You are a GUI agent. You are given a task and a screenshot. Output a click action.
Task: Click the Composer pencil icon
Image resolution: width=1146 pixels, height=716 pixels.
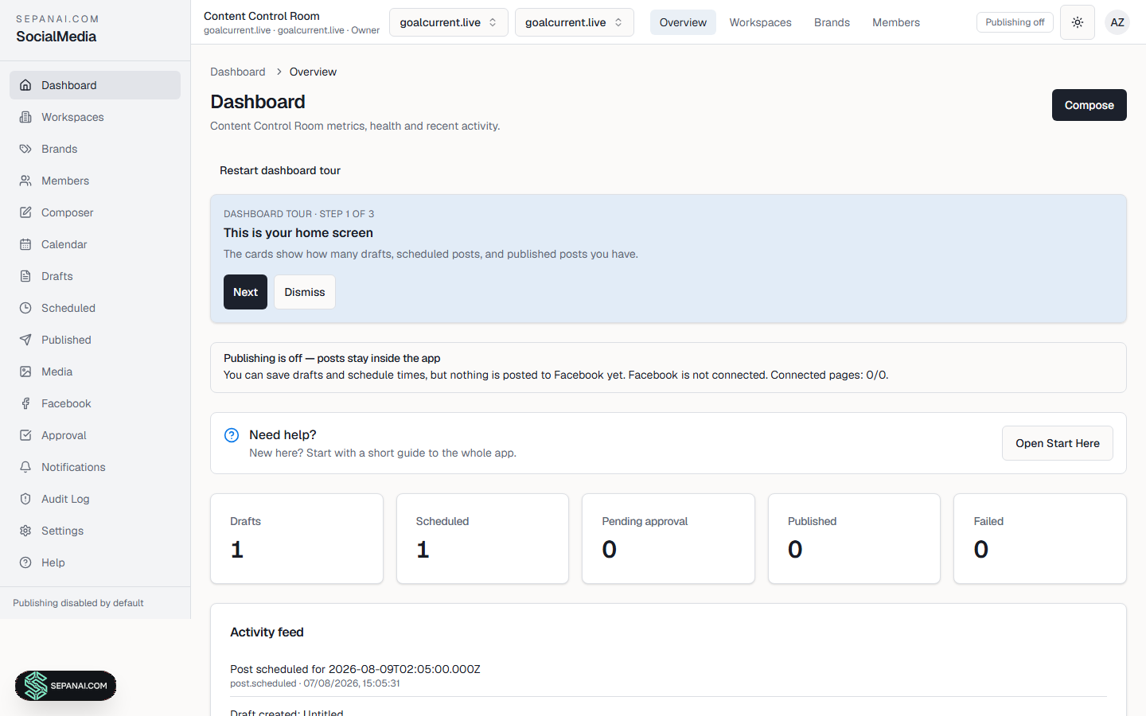25,212
